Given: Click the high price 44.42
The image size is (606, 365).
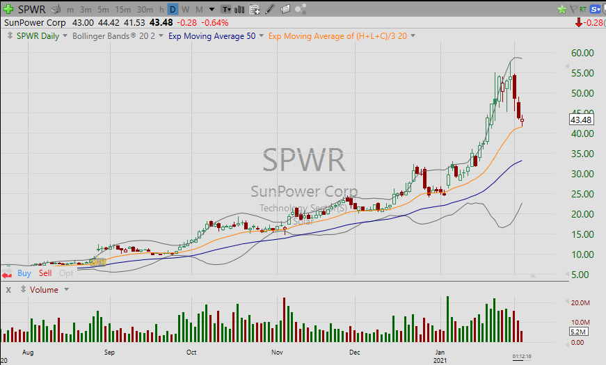Looking at the screenshot, I should pyautogui.click(x=109, y=23).
